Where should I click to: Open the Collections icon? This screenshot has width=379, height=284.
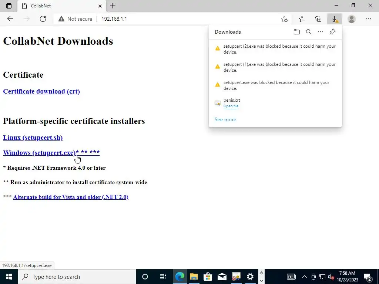pyautogui.click(x=318, y=19)
